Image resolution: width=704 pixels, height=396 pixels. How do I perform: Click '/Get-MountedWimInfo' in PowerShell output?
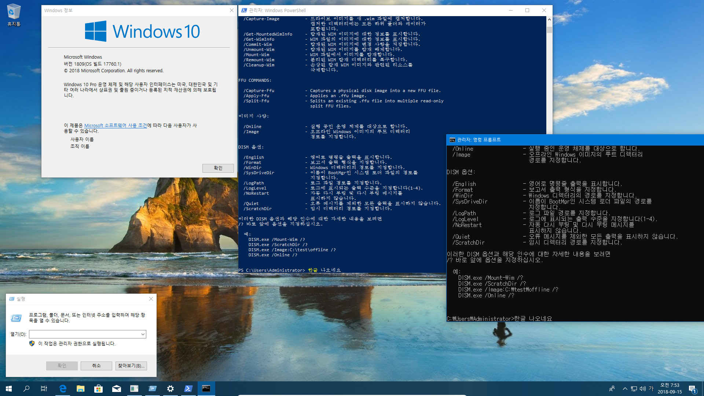pos(268,34)
